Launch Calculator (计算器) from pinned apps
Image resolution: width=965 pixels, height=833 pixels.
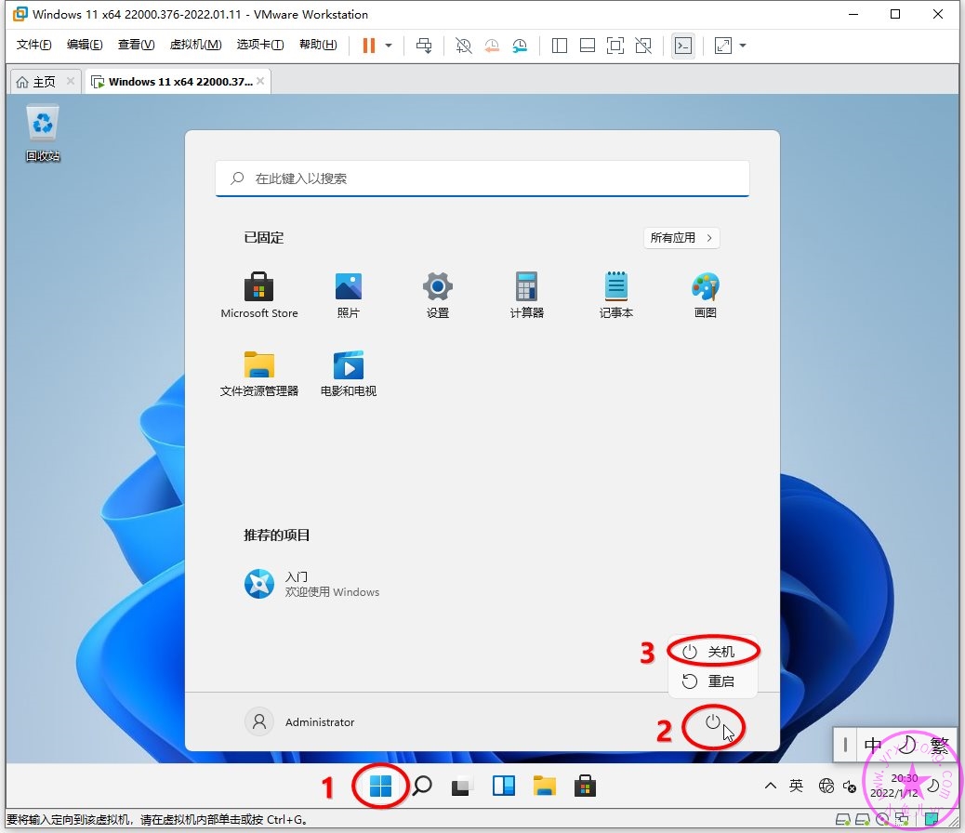526,295
